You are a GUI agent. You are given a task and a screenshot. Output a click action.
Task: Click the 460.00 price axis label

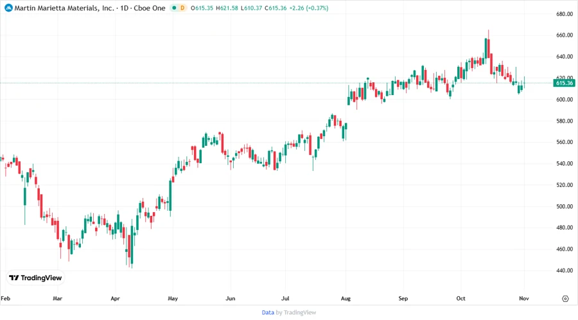(x=565, y=249)
